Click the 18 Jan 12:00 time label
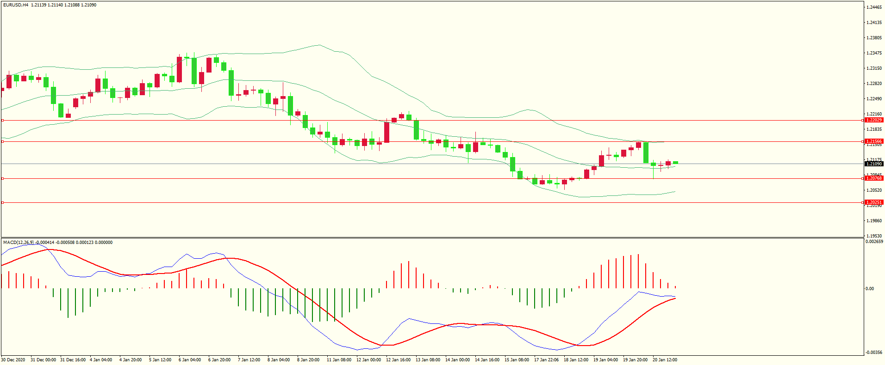Image resolution: width=885 pixels, height=365 pixels. coord(576,360)
